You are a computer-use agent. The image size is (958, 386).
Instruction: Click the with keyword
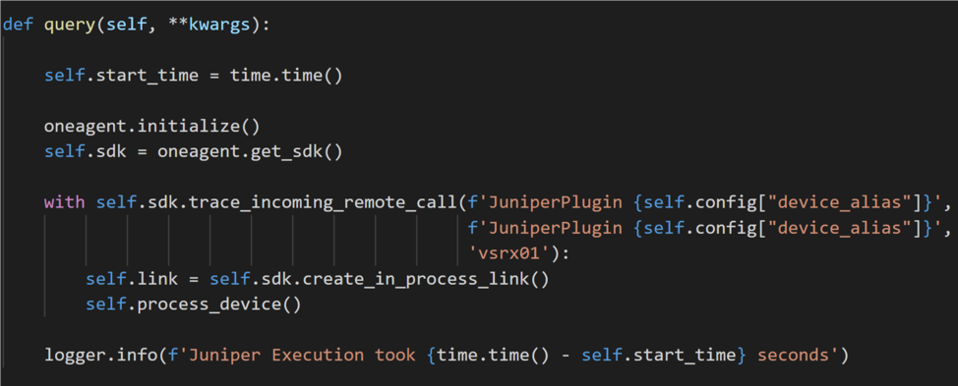point(65,202)
